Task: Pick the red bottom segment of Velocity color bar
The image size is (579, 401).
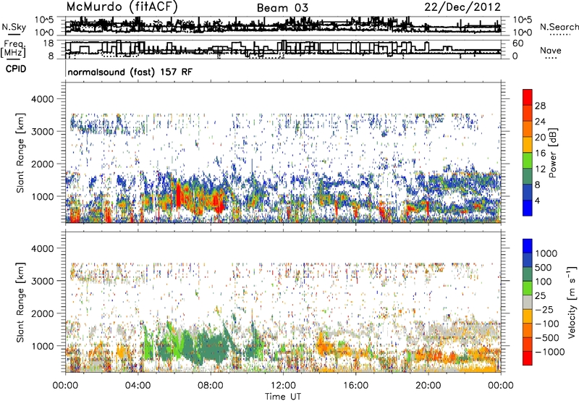Action: coord(528,358)
